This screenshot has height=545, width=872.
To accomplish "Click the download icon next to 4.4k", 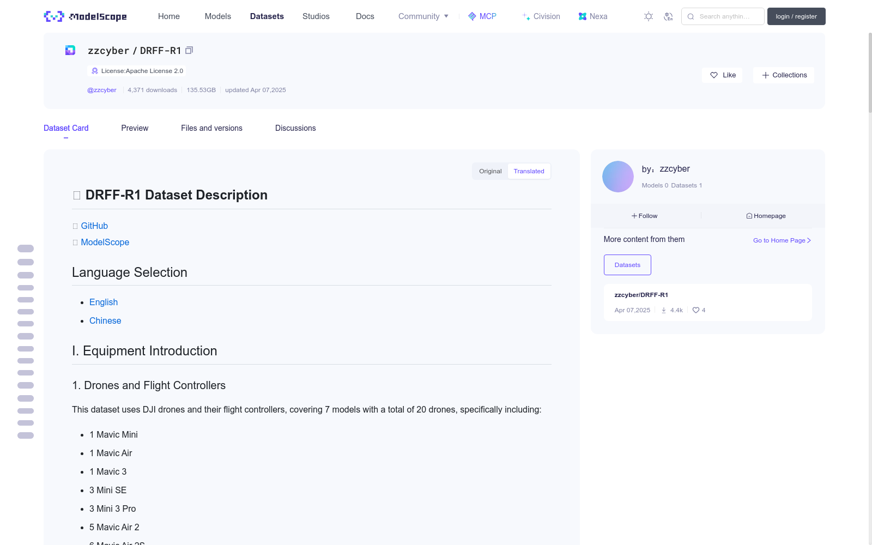I will click(x=664, y=310).
